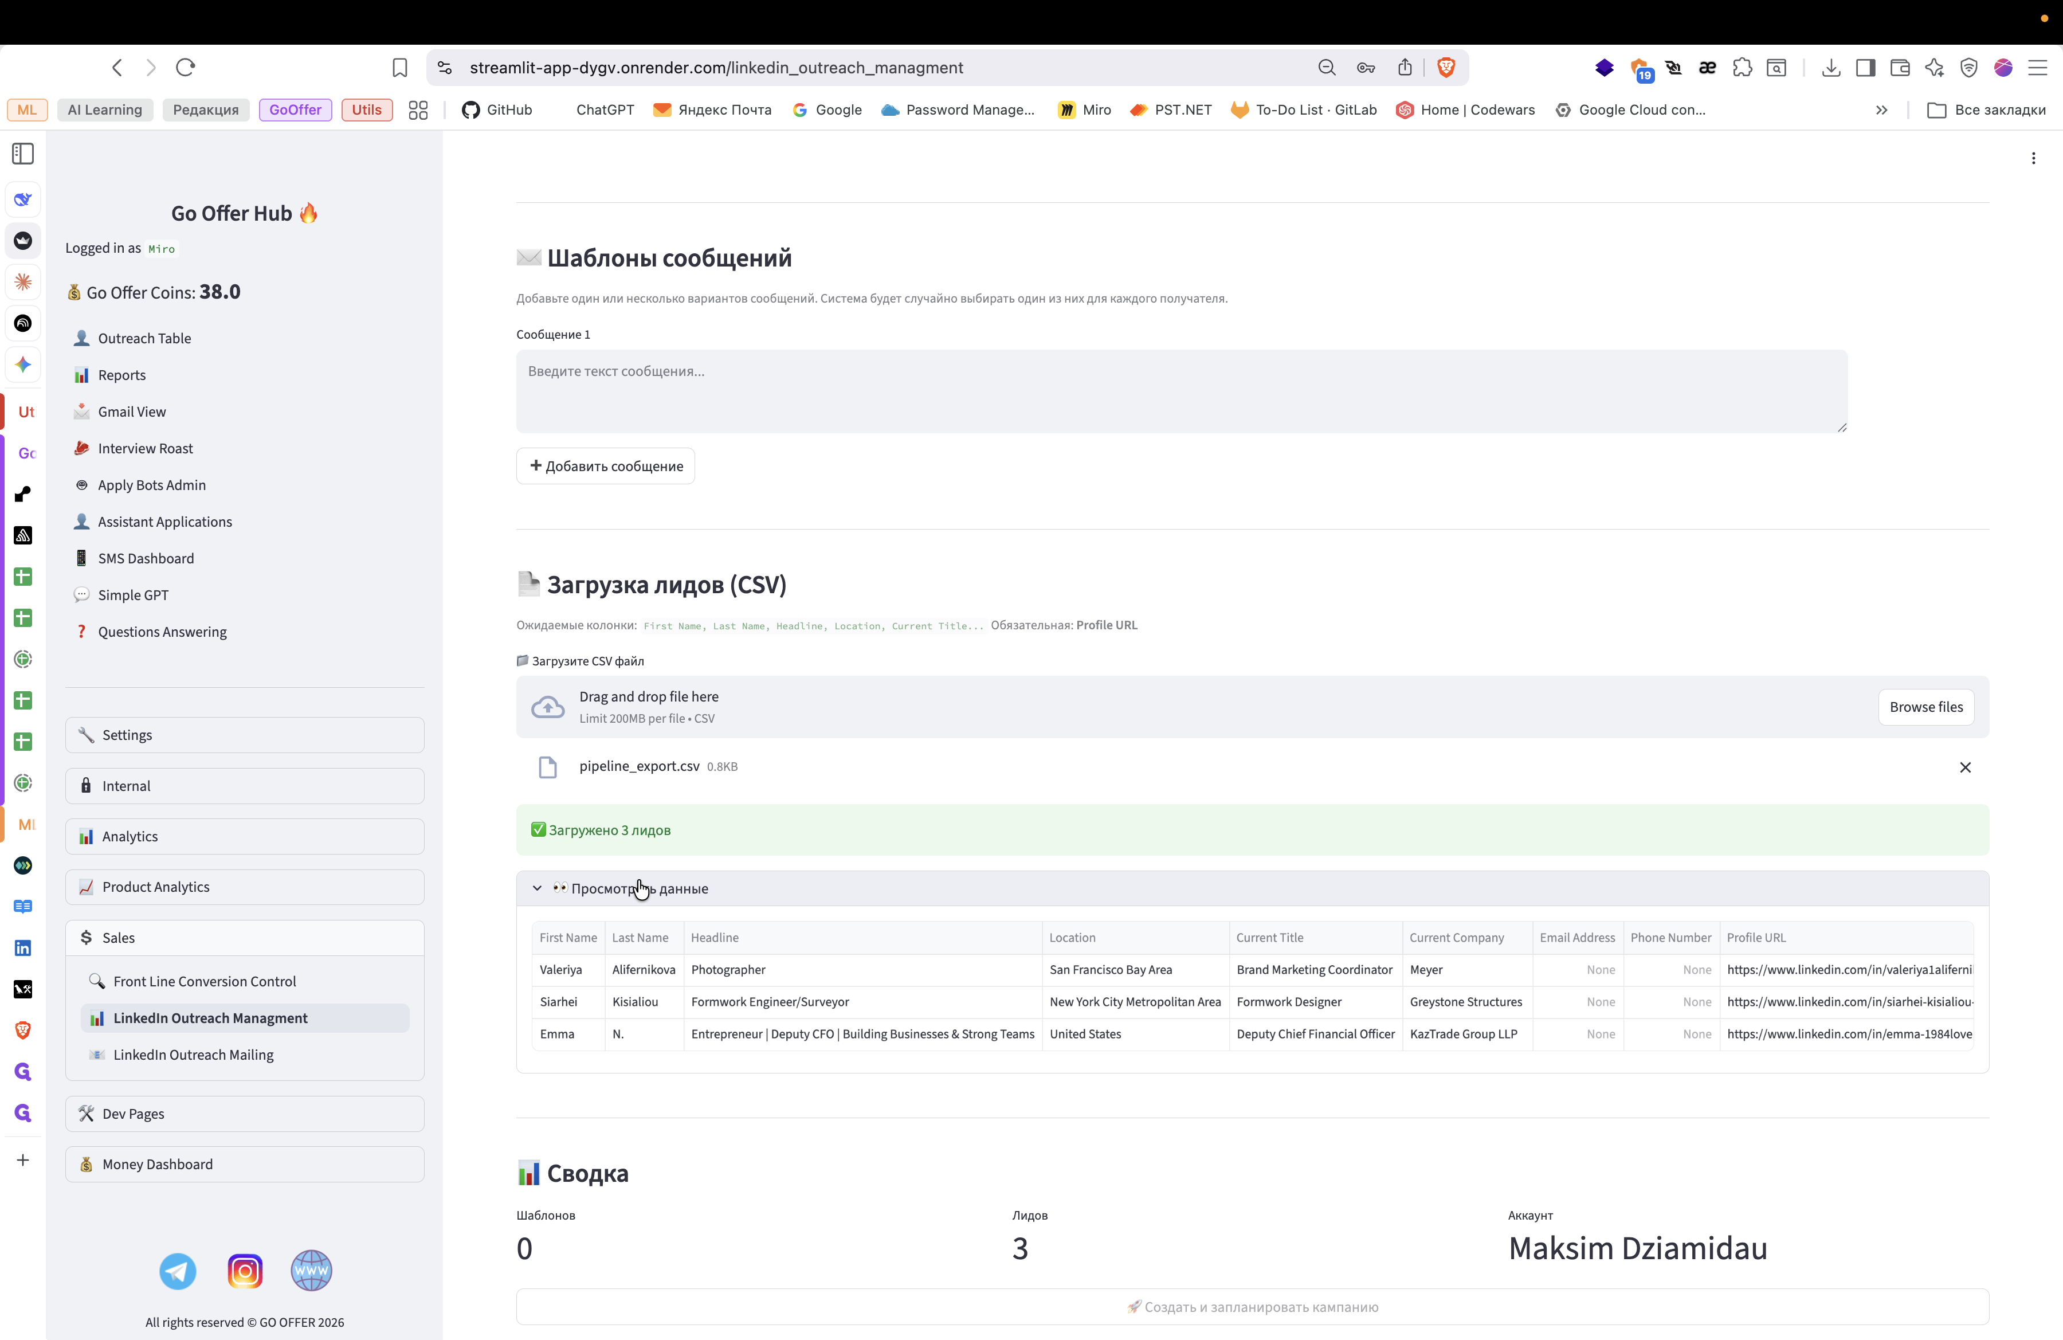Viewport: 2063px width, 1340px height.
Task: Open the Streamlit three-dot main menu
Action: pyautogui.click(x=2034, y=158)
